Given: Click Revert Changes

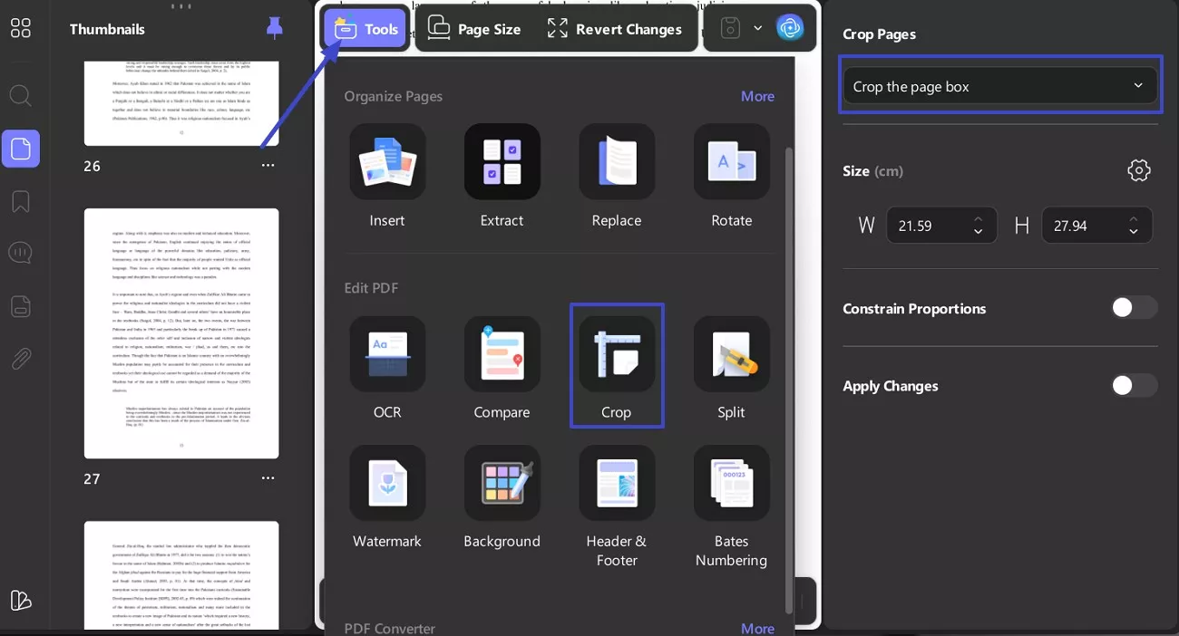Looking at the screenshot, I should tap(614, 29).
